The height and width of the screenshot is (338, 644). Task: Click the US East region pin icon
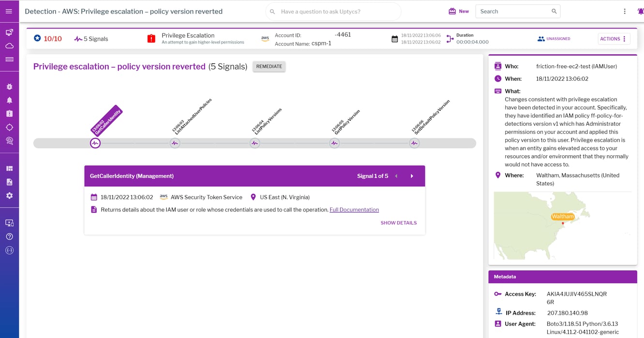(x=253, y=197)
